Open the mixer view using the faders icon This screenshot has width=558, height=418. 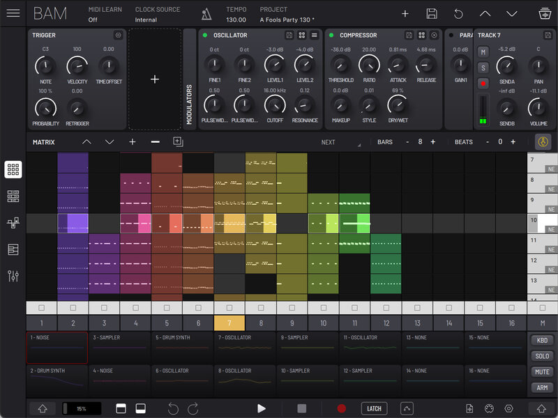tap(13, 277)
